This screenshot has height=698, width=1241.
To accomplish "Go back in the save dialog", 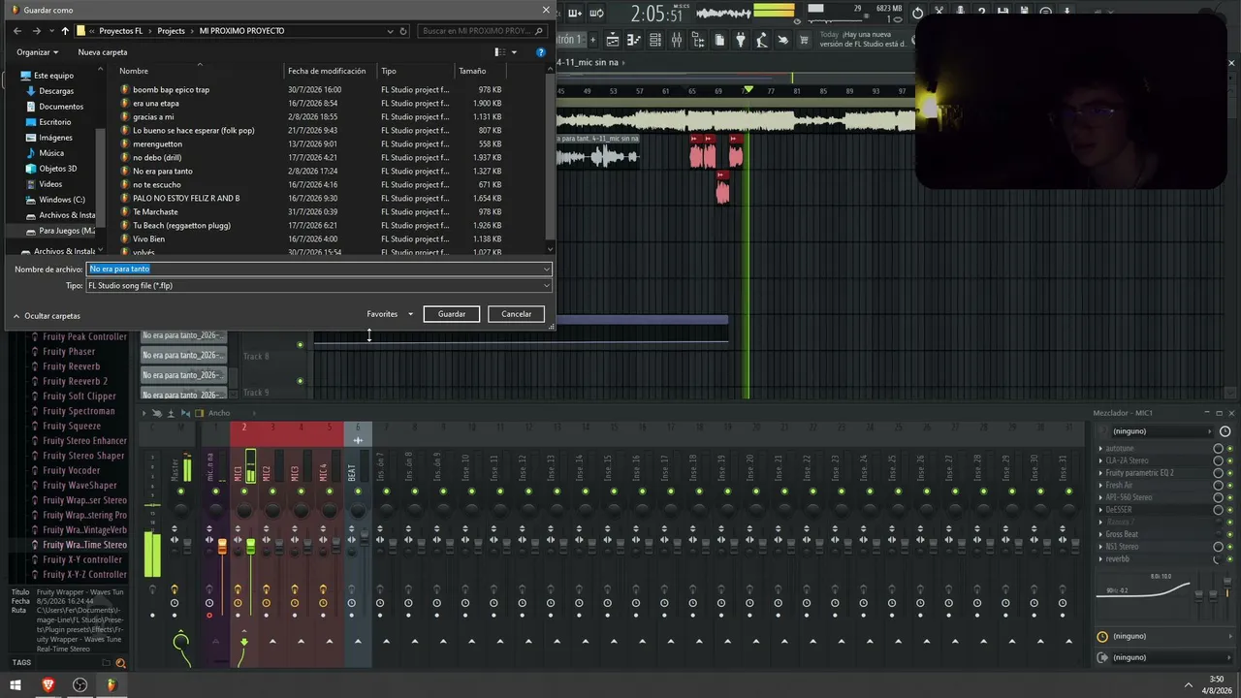I will pyautogui.click(x=17, y=31).
